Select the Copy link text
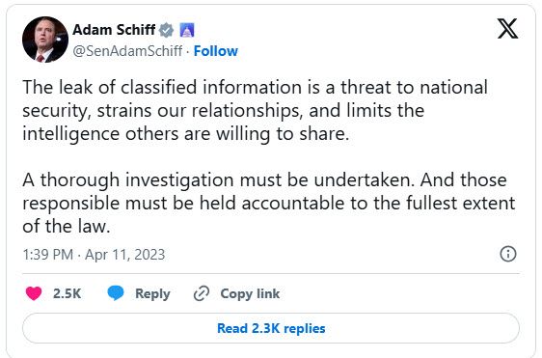 pyautogui.click(x=250, y=294)
